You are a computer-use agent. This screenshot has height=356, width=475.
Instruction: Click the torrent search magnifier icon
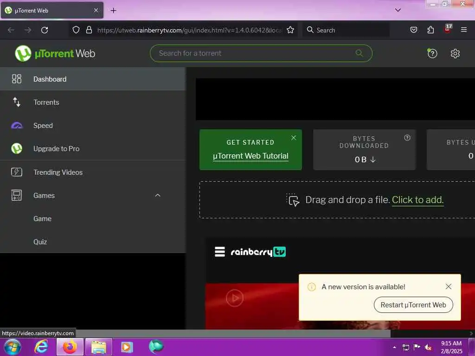[359, 53]
